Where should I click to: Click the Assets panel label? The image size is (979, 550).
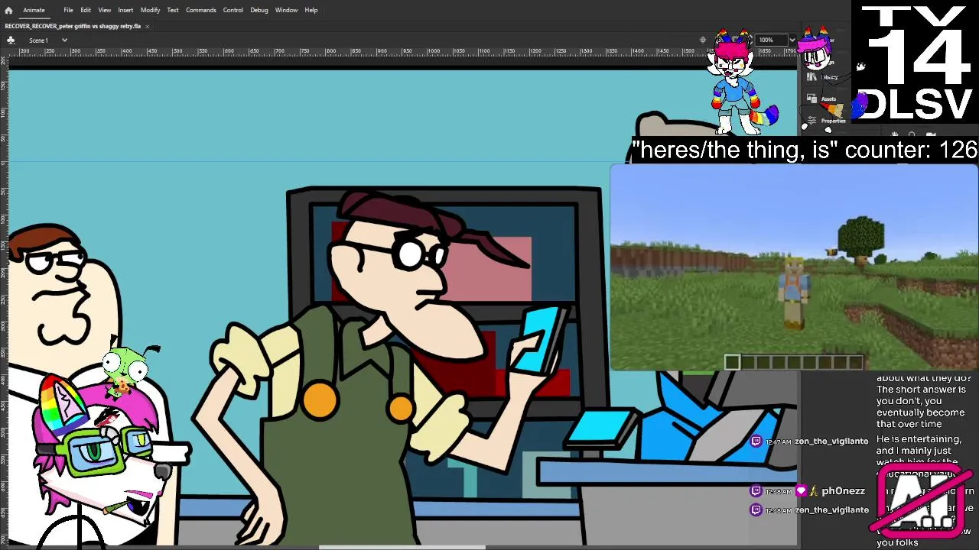pyautogui.click(x=829, y=99)
